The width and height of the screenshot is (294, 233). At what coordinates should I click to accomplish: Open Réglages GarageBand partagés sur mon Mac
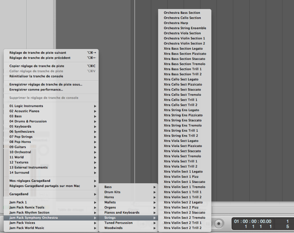tap(51, 186)
